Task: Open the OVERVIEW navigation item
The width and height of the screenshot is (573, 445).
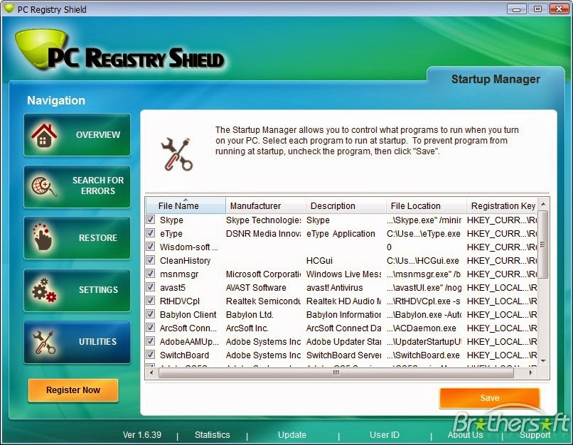Action: click(77, 135)
